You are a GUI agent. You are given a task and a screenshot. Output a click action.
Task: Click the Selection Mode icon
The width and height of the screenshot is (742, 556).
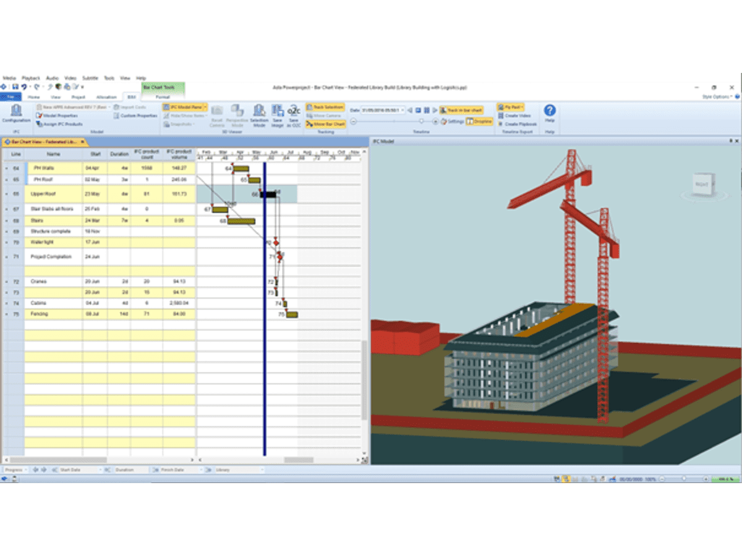(259, 115)
